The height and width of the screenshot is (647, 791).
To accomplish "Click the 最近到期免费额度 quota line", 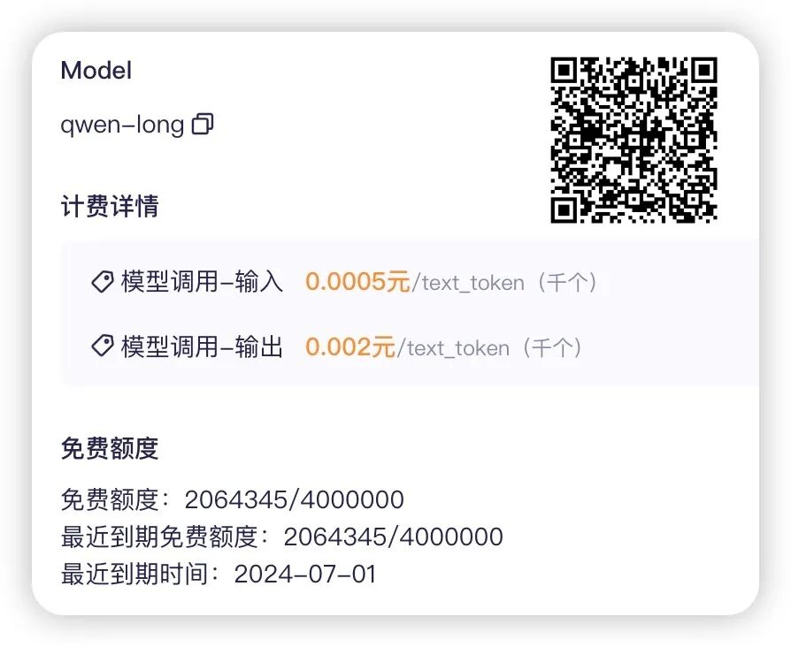I will [281, 537].
